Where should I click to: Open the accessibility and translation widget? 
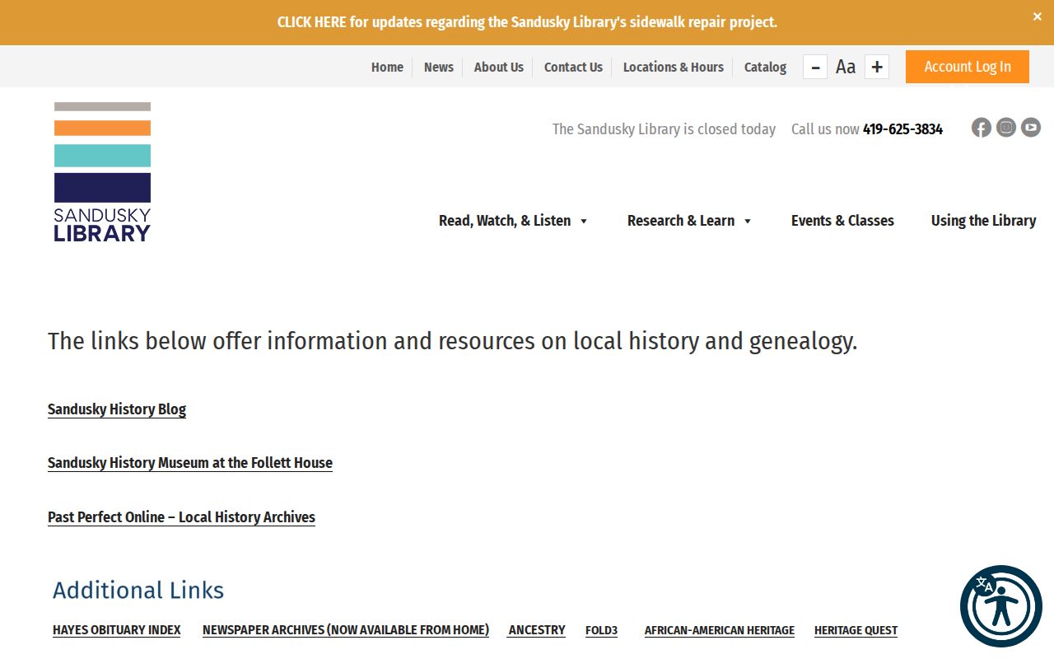click(x=1001, y=606)
